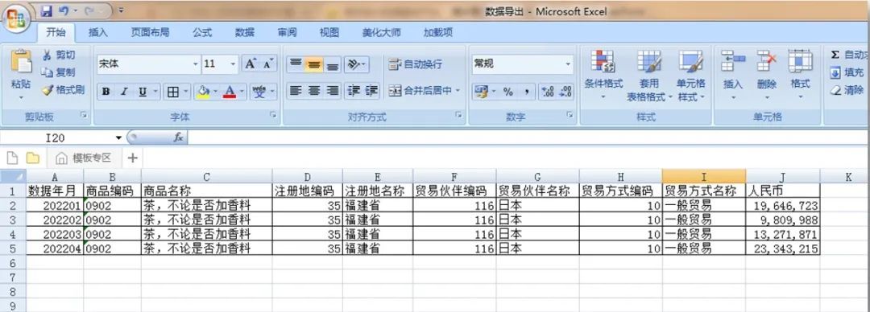Switch to the 公式 ribbon tab
Screen dimensions: 870x312
point(202,33)
